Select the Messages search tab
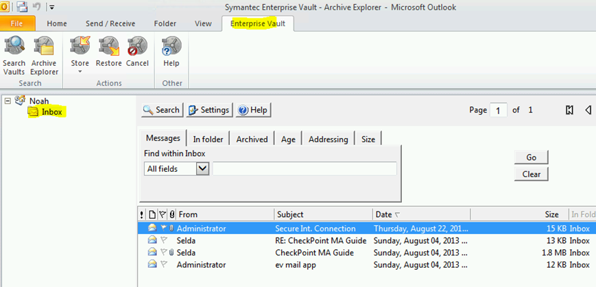596x287 pixels. click(163, 138)
